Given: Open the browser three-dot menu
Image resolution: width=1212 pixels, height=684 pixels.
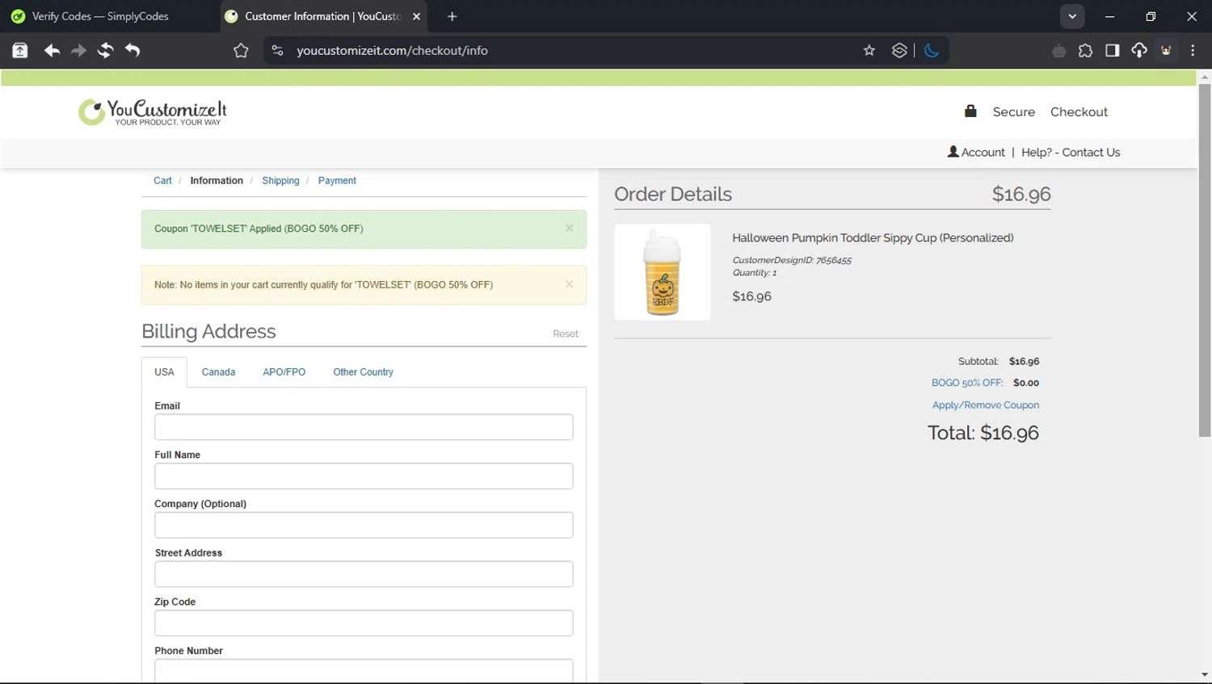Looking at the screenshot, I should [1193, 50].
